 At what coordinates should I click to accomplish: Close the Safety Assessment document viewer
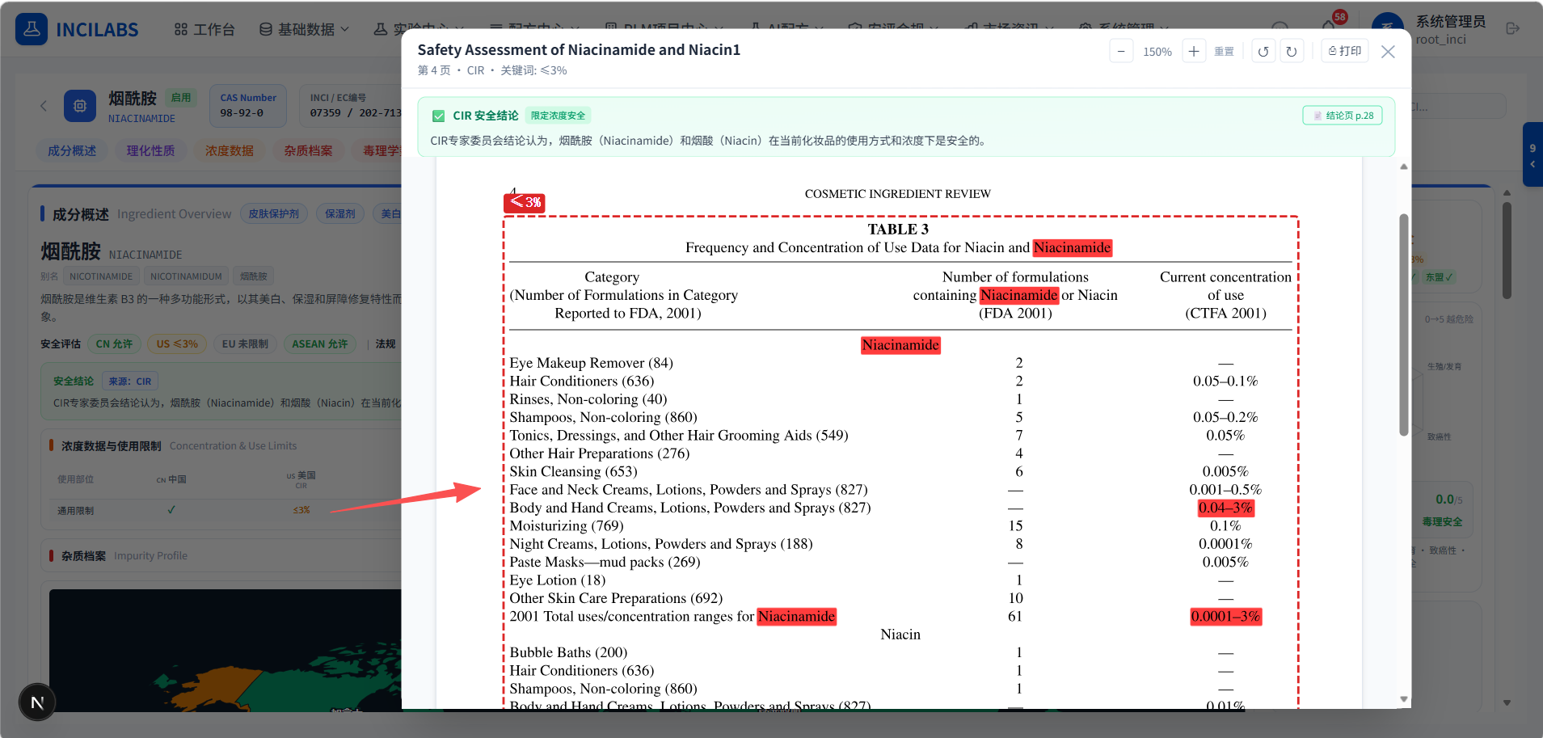1388,52
